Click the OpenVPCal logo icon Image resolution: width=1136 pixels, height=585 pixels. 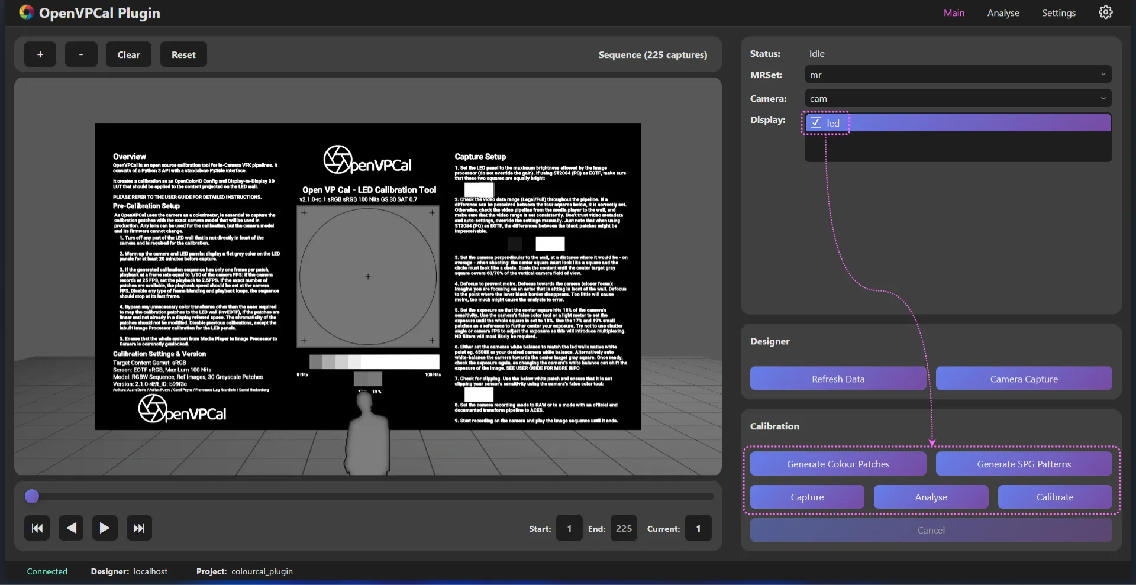pyautogui.click(x=26, y=12)
